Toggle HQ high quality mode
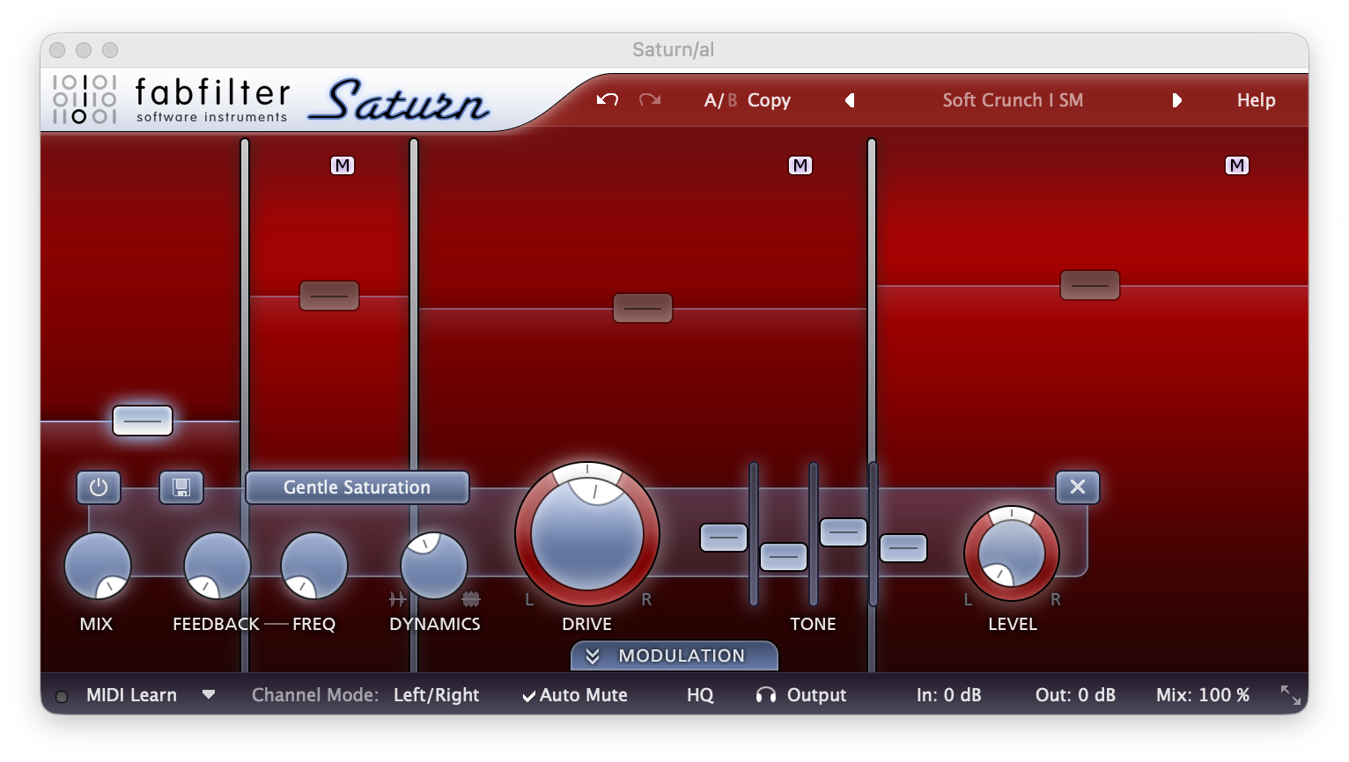1349x762 pixels. coord(700,695)
